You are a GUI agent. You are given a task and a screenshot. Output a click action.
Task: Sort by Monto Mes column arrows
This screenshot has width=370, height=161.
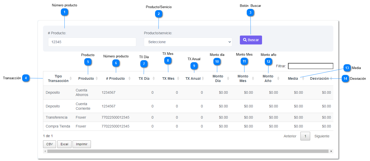click(x=253, y=78)
